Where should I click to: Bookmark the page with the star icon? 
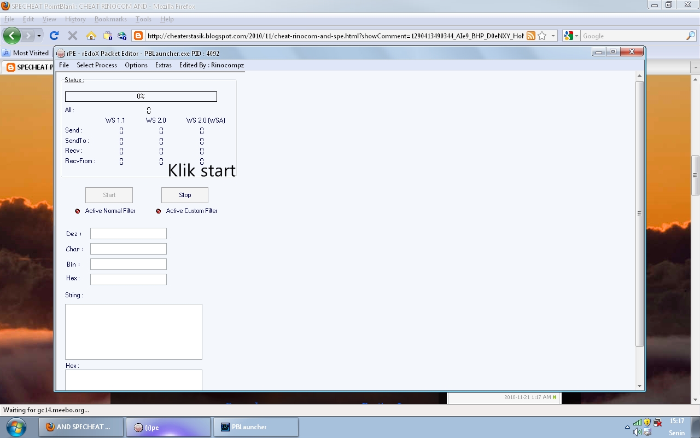click(x=542, y=35)
